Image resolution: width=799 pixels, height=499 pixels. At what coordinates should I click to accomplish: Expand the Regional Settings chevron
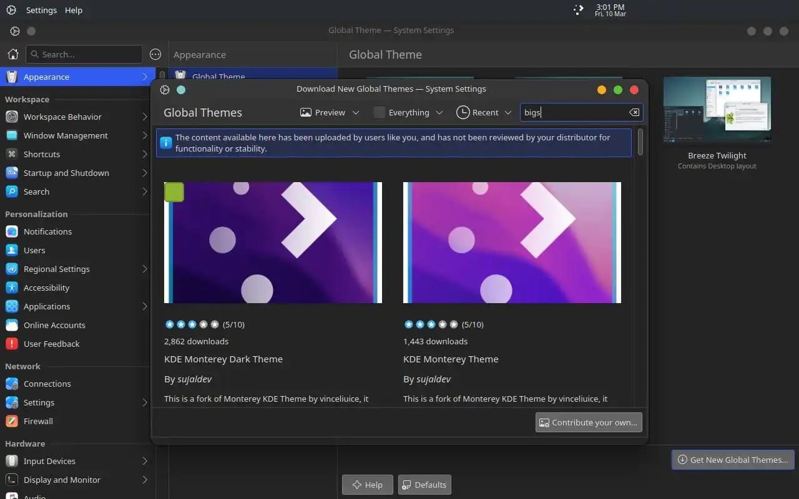[145, 269]
